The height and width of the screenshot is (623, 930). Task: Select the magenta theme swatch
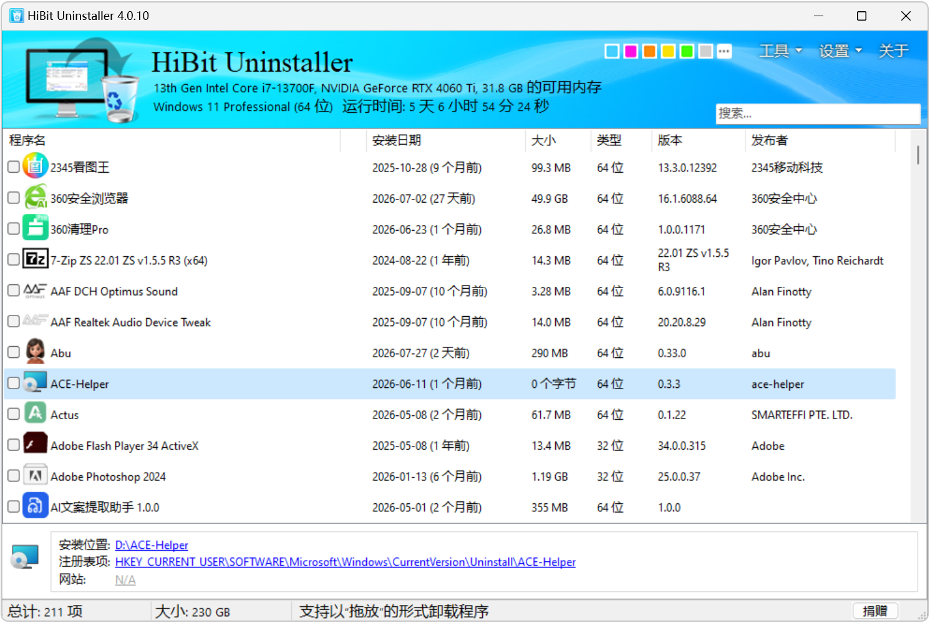[x=631, y=51]
